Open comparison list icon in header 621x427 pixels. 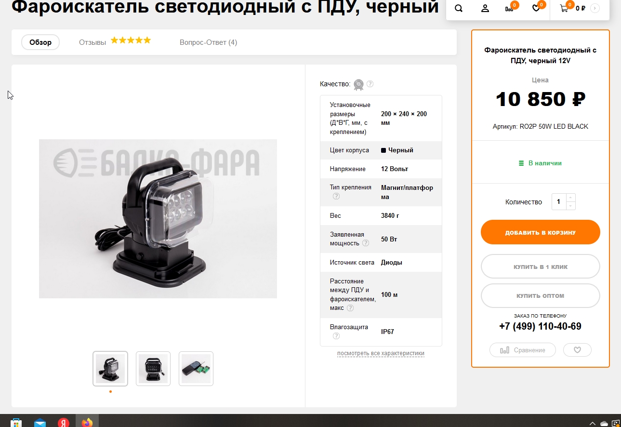pyautogui.click(x=509, y=8)
